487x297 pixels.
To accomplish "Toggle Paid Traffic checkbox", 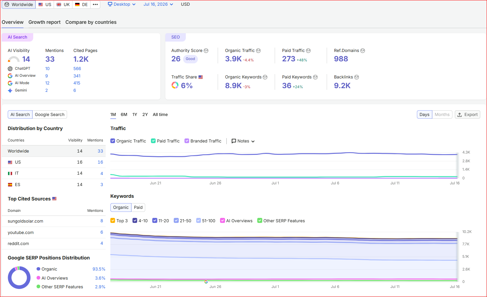I will click(153, 141).
